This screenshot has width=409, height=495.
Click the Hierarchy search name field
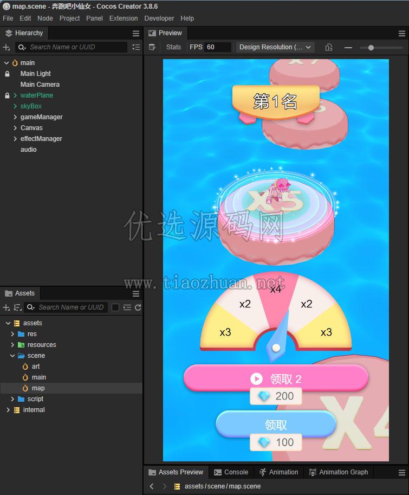[72, 47]
